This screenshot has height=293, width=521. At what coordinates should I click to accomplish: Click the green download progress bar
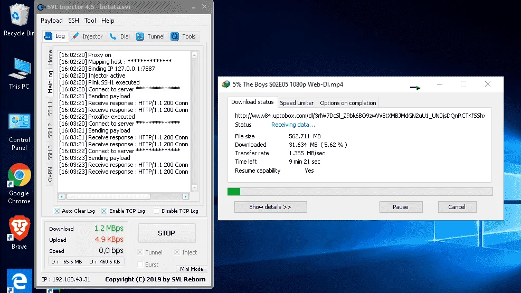(x=360, y=192)
